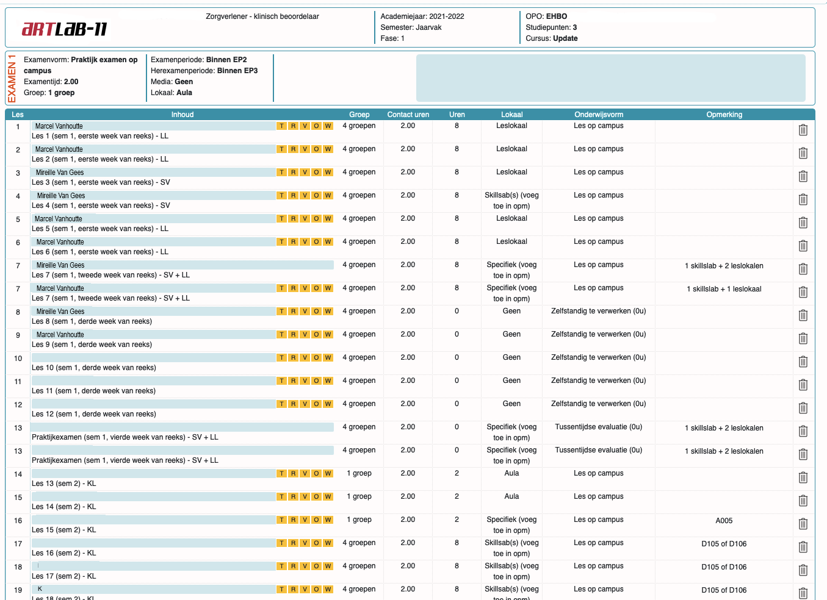
Task: Toggle the V badge on Les 9 row
Action: point(305,335)
